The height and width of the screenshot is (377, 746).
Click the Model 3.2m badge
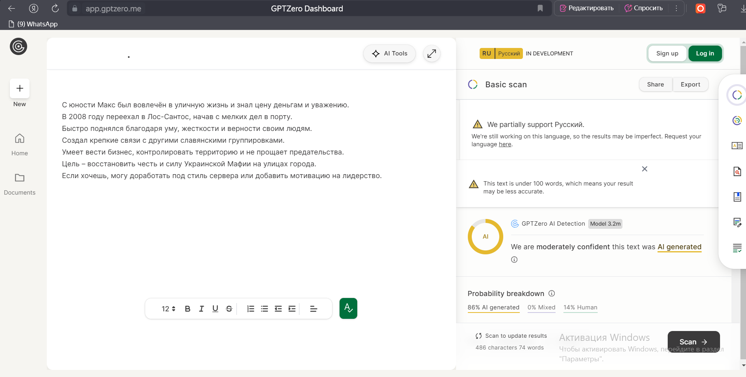(x=605, y=224)
